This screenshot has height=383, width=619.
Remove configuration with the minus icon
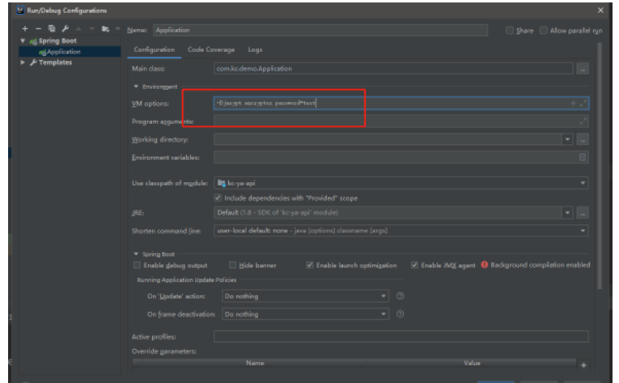(x=38, y=30)
